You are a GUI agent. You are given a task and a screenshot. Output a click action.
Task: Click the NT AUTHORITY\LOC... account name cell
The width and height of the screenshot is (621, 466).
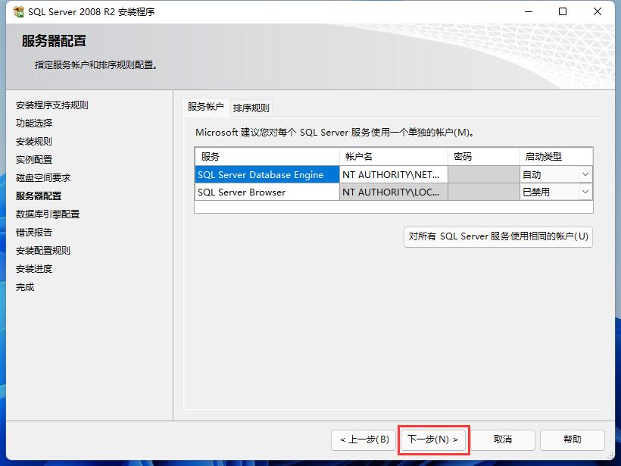[x=394, y=192]
